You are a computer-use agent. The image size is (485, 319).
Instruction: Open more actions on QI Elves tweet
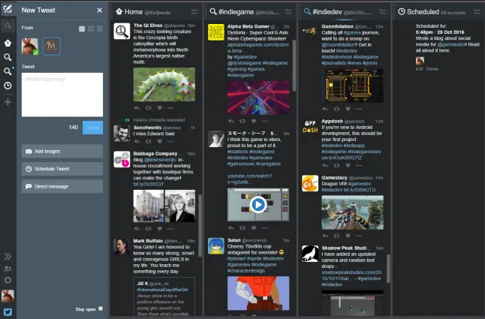(170, 108)
